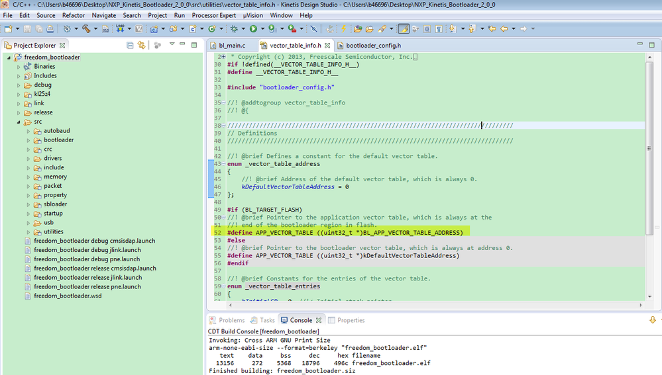Click the New C source file icon
The width and height of the screenshot is (662, 375).
(193, 28)
